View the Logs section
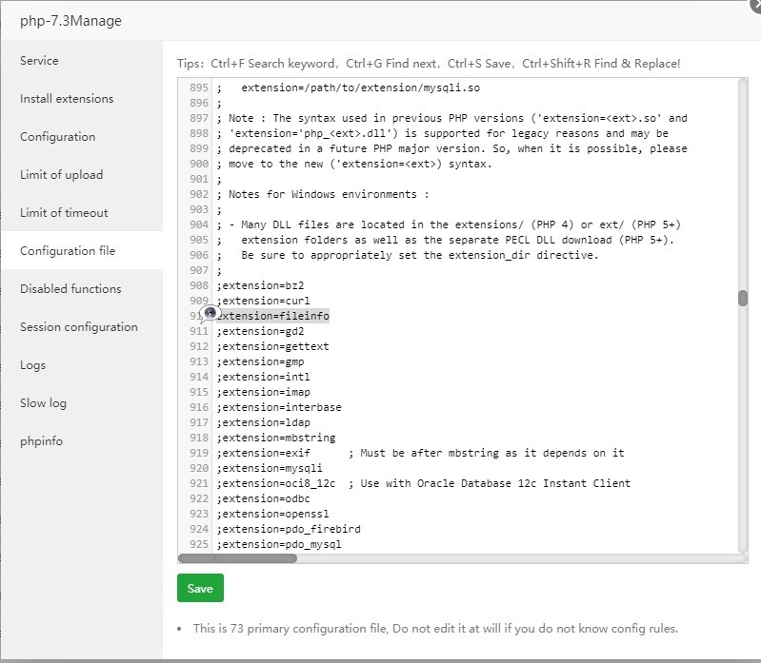Screen dimensions: 761x663 pos(32,365)
